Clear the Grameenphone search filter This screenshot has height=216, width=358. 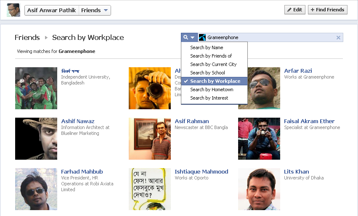338,38
